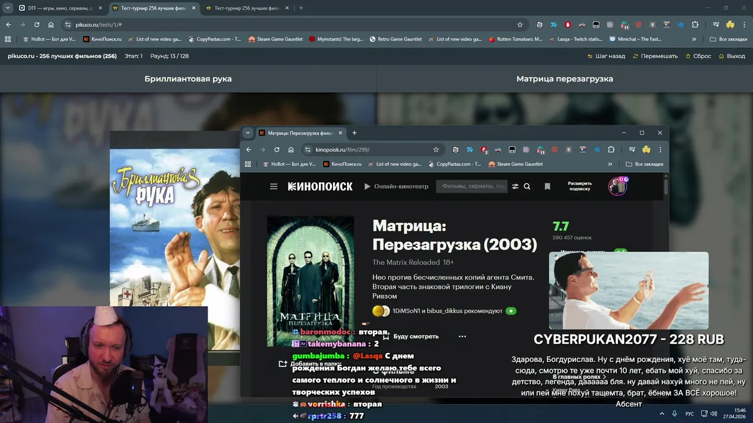Open Steam Game Gauntlet bookmark in main browser
Image resolution: width=753 pixels, height=423 pixels.
click(275, 39)
